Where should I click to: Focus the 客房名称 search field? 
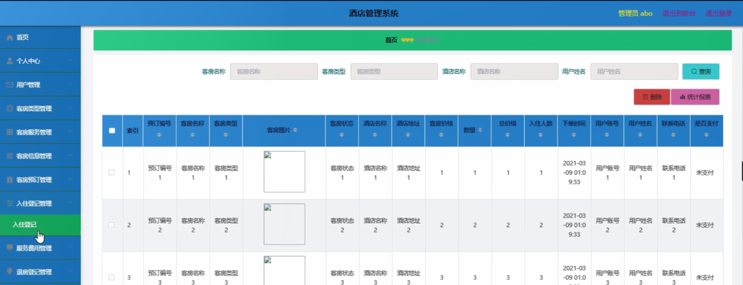click(x=274, y=71)
